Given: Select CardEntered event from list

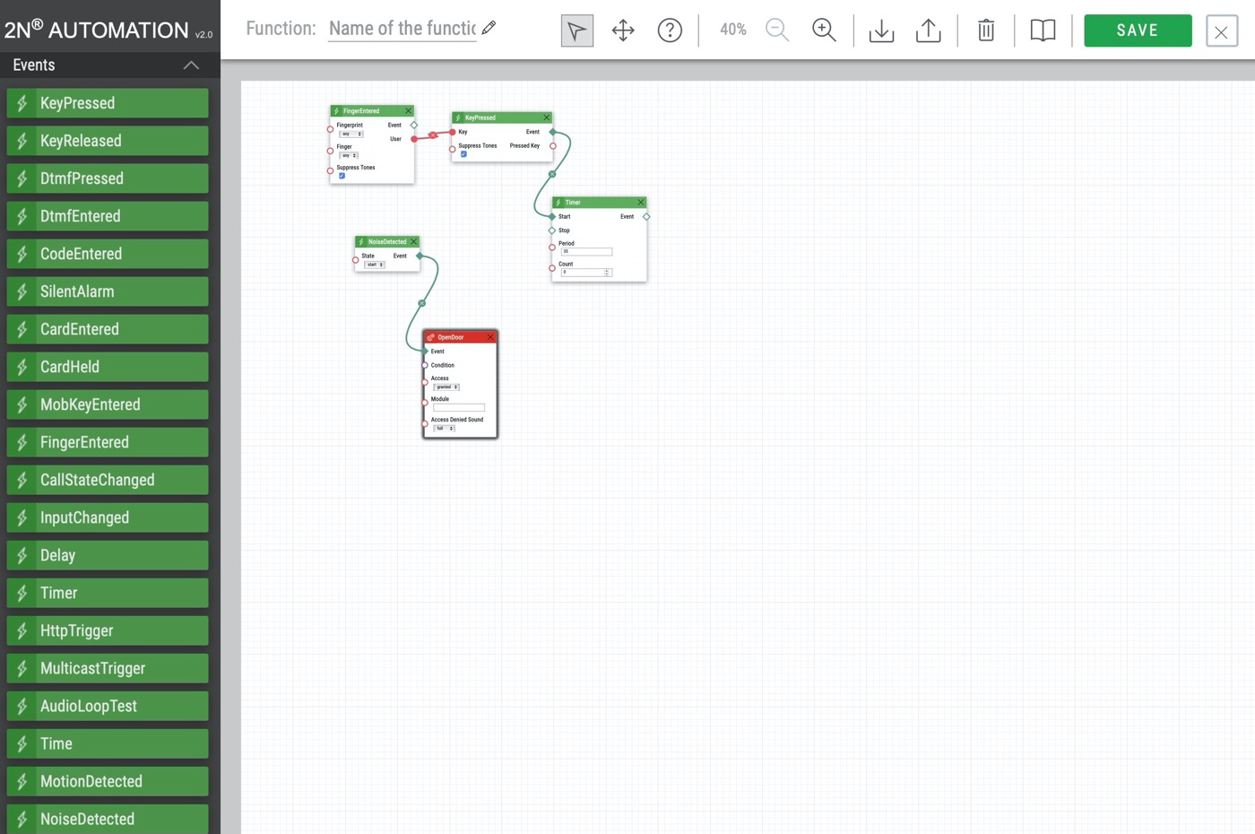Looking at the screenshot, I should coord(108,329).
